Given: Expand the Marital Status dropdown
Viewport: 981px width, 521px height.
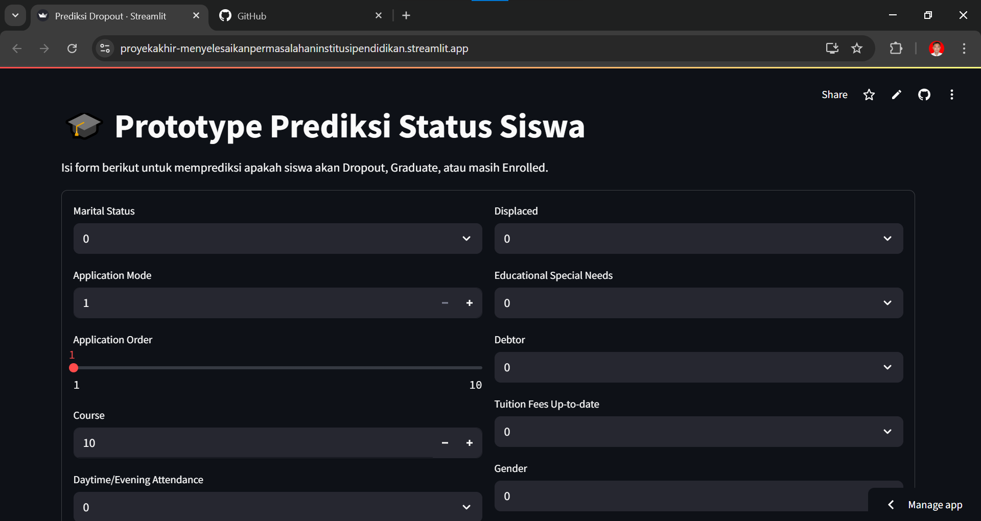Looking at the screenshot, I should click(277, 239).
